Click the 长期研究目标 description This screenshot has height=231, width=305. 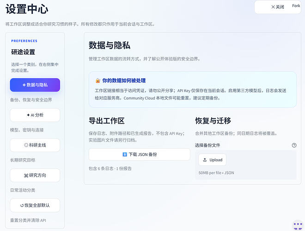tap(23, 160)
